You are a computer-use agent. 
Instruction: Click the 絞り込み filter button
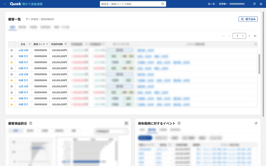pos(248,19)
